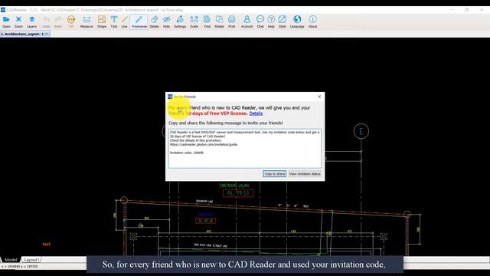Switch to the Model tab

[11, 260]
